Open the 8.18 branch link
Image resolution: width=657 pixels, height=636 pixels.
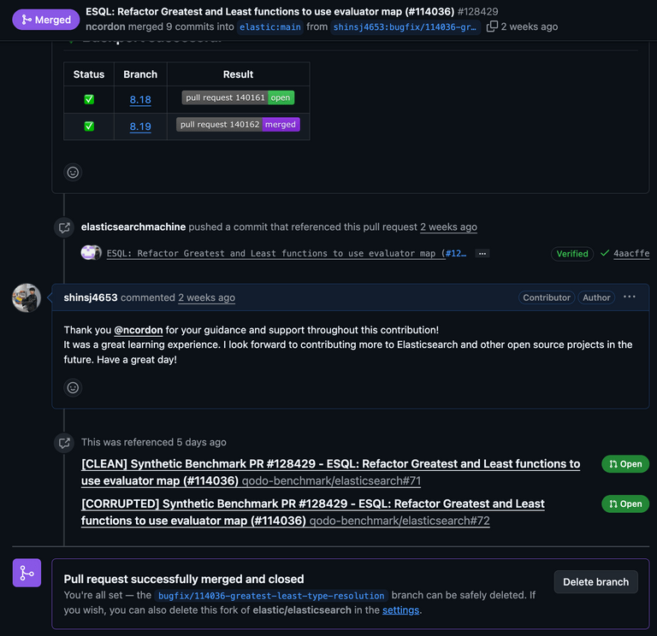point(140,99)
